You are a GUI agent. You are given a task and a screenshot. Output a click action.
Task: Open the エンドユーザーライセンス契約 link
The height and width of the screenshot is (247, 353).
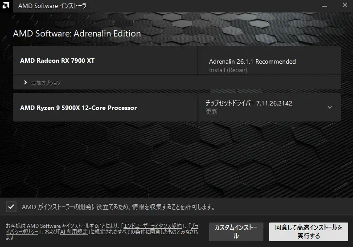(x=153, y=227)
